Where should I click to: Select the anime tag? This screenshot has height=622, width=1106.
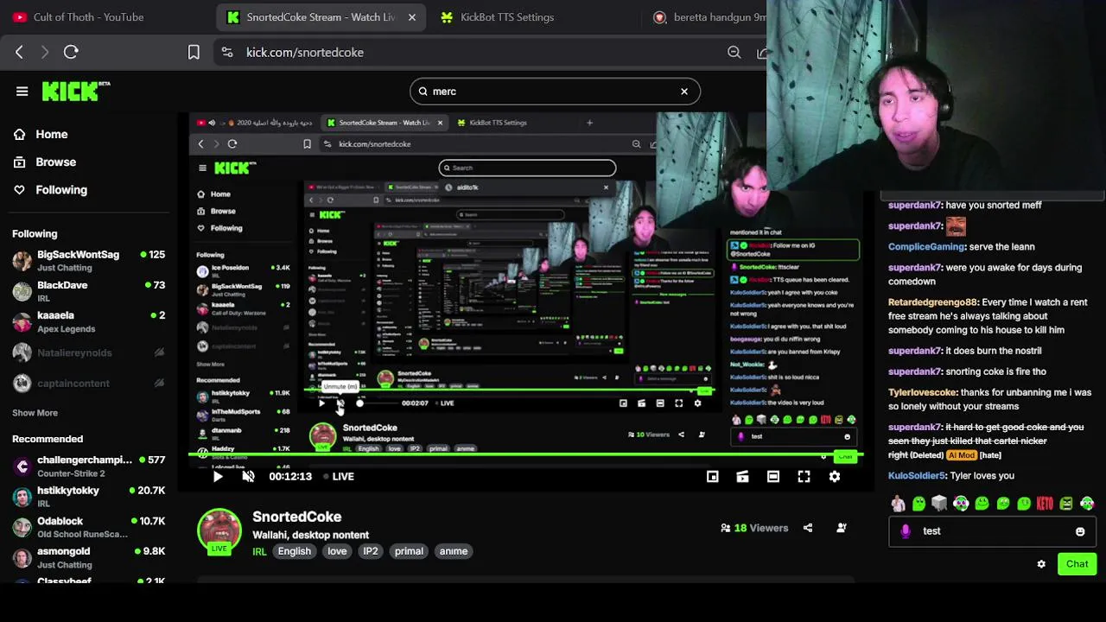point(454,551)
